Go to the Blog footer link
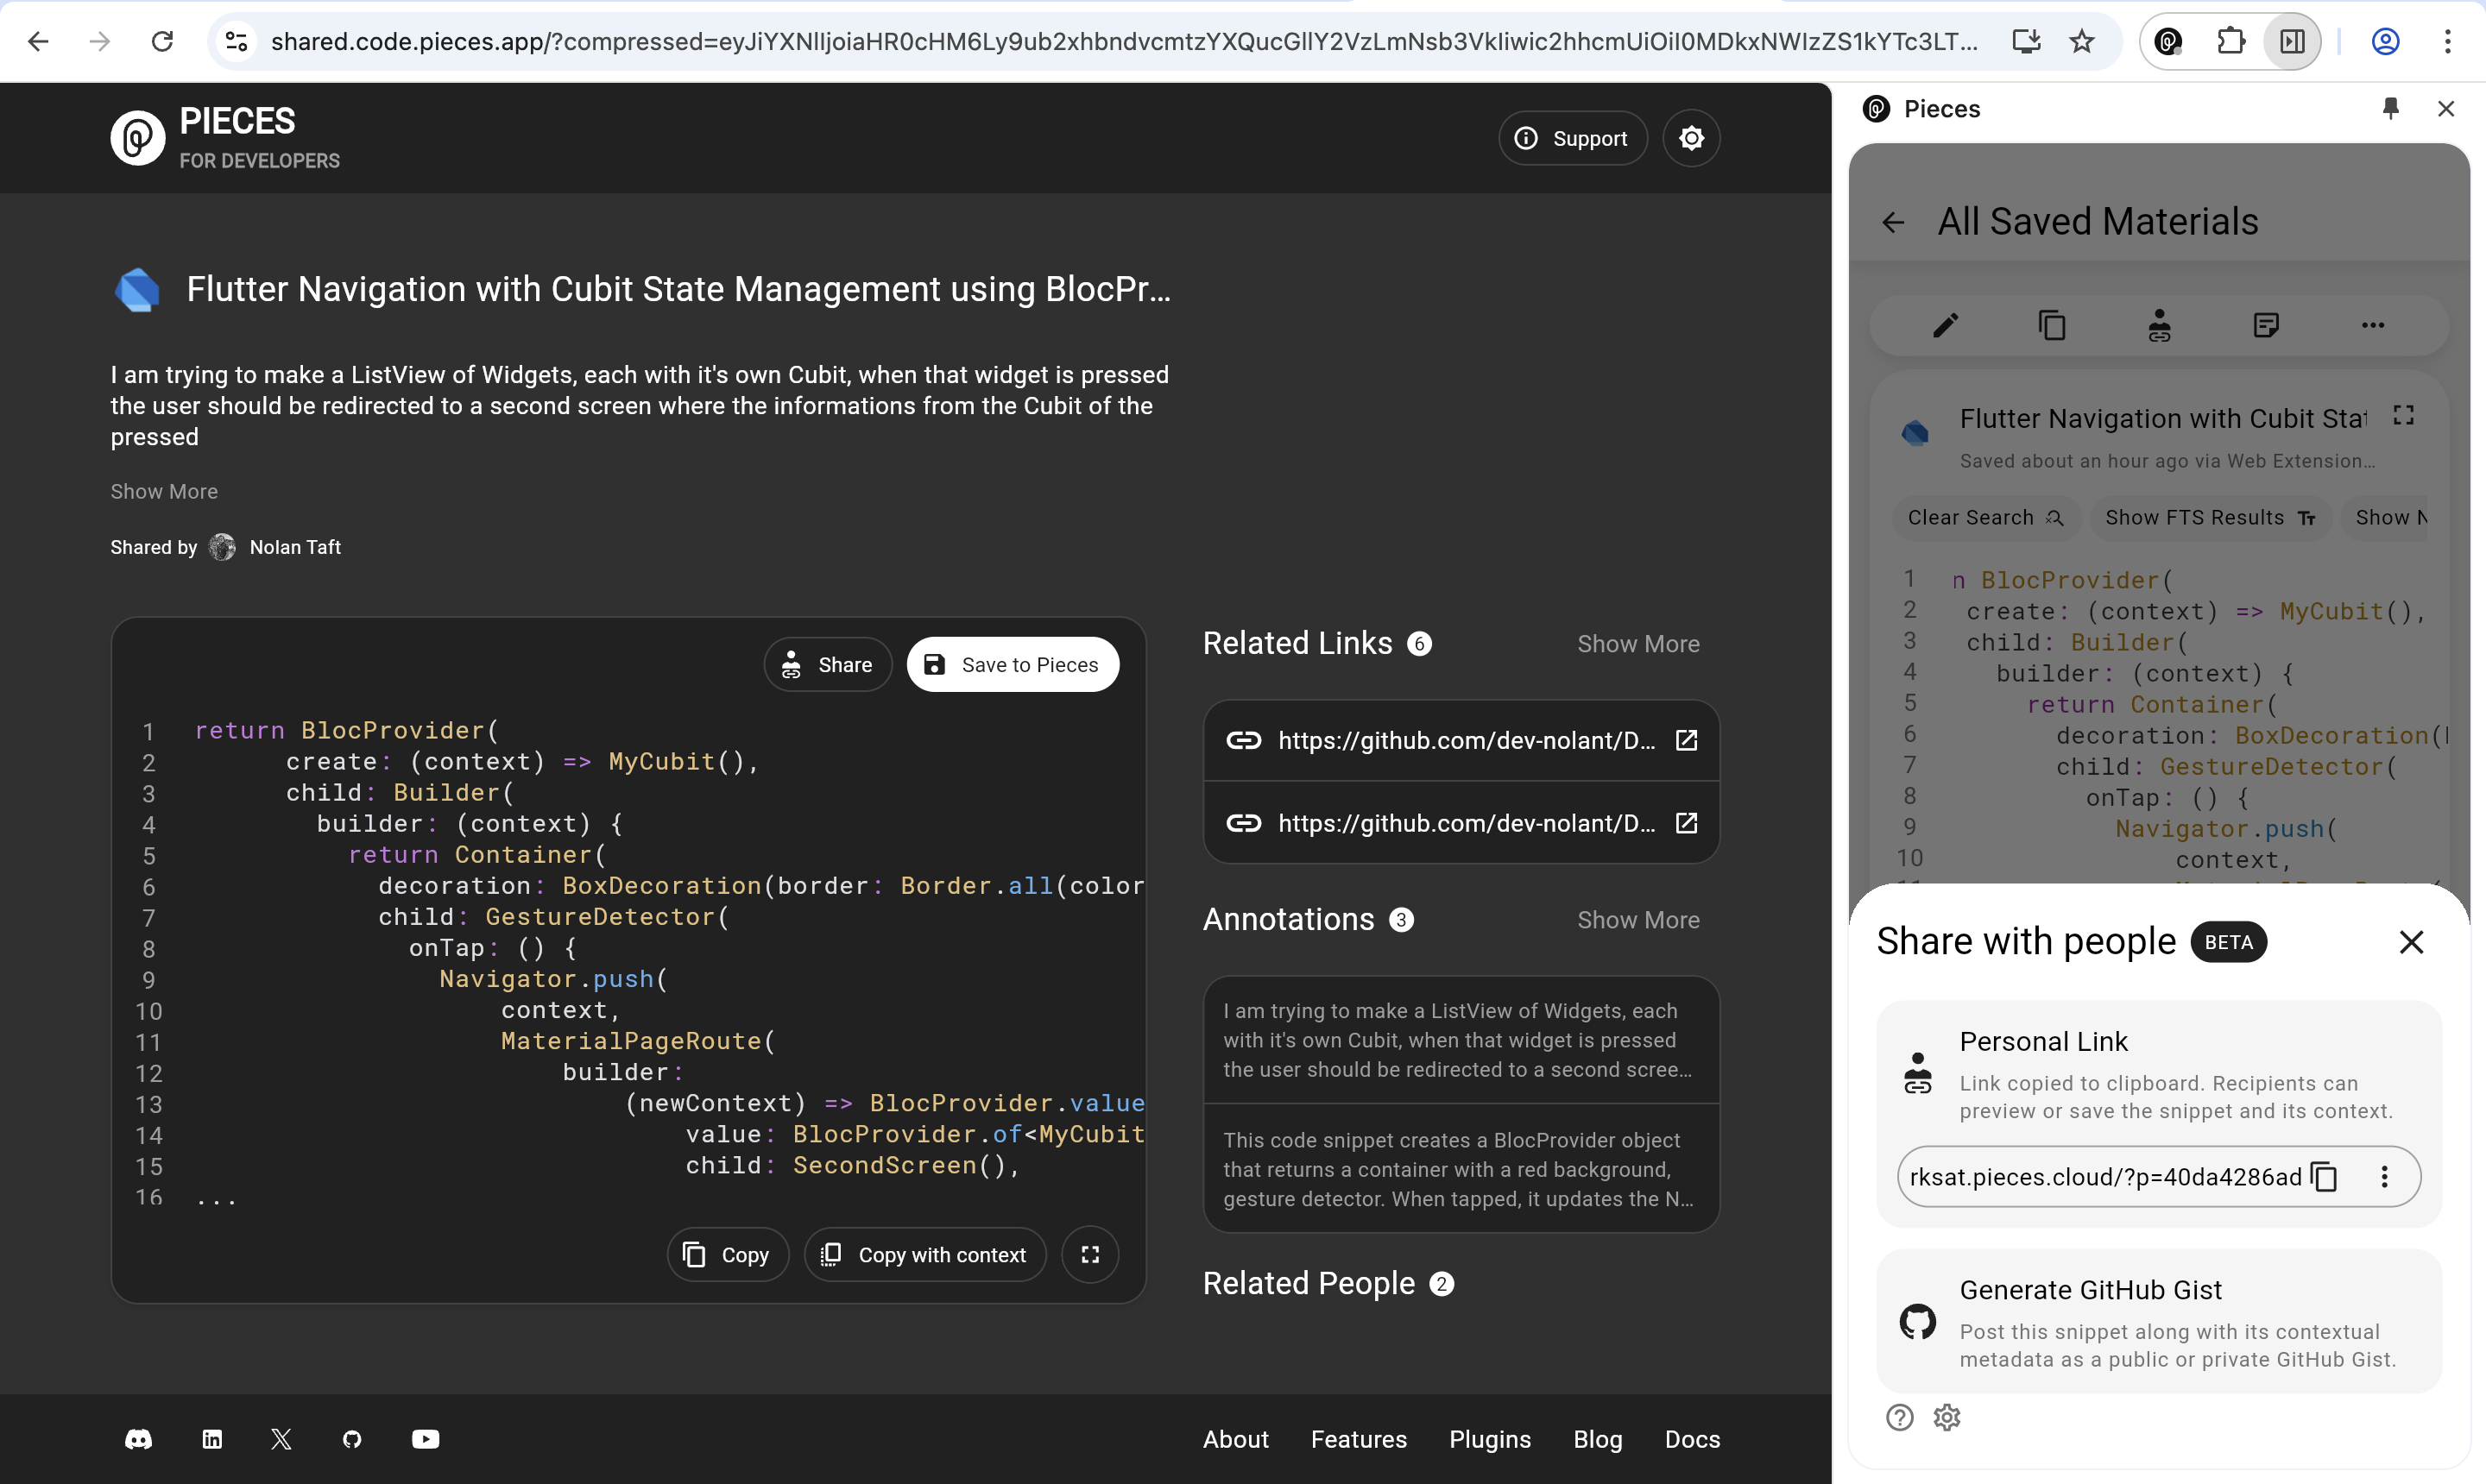The height and width of the screenshot is (1484, 2486). 1598,1439
